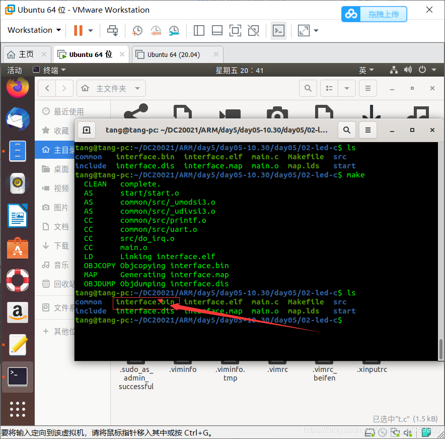Open the VMware console view icon
This screenshot has width=445, height=439.
coord(278,30)
